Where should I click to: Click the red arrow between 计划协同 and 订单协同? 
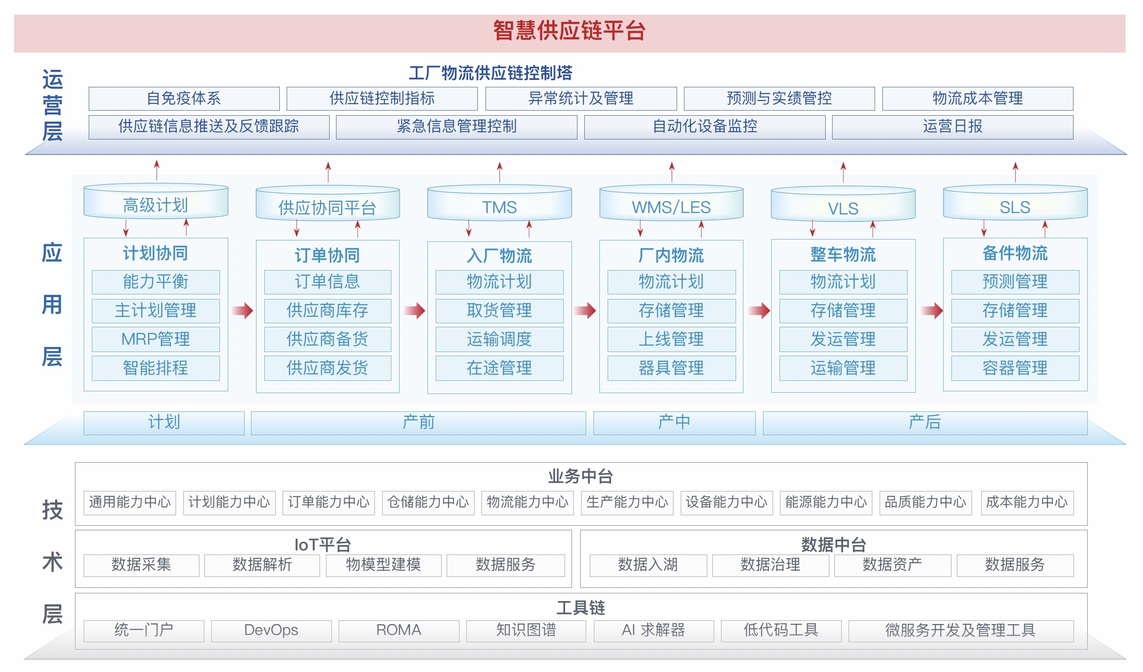point(242,310)
